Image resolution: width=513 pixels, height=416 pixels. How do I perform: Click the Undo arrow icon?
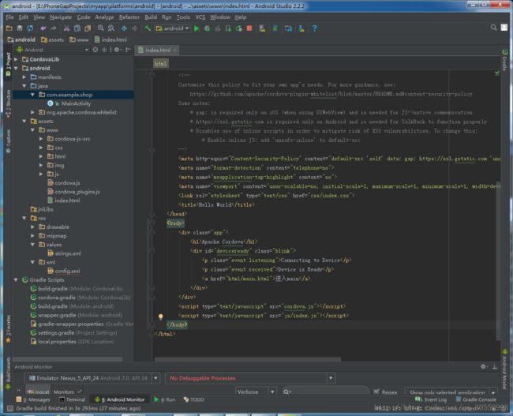43,28
